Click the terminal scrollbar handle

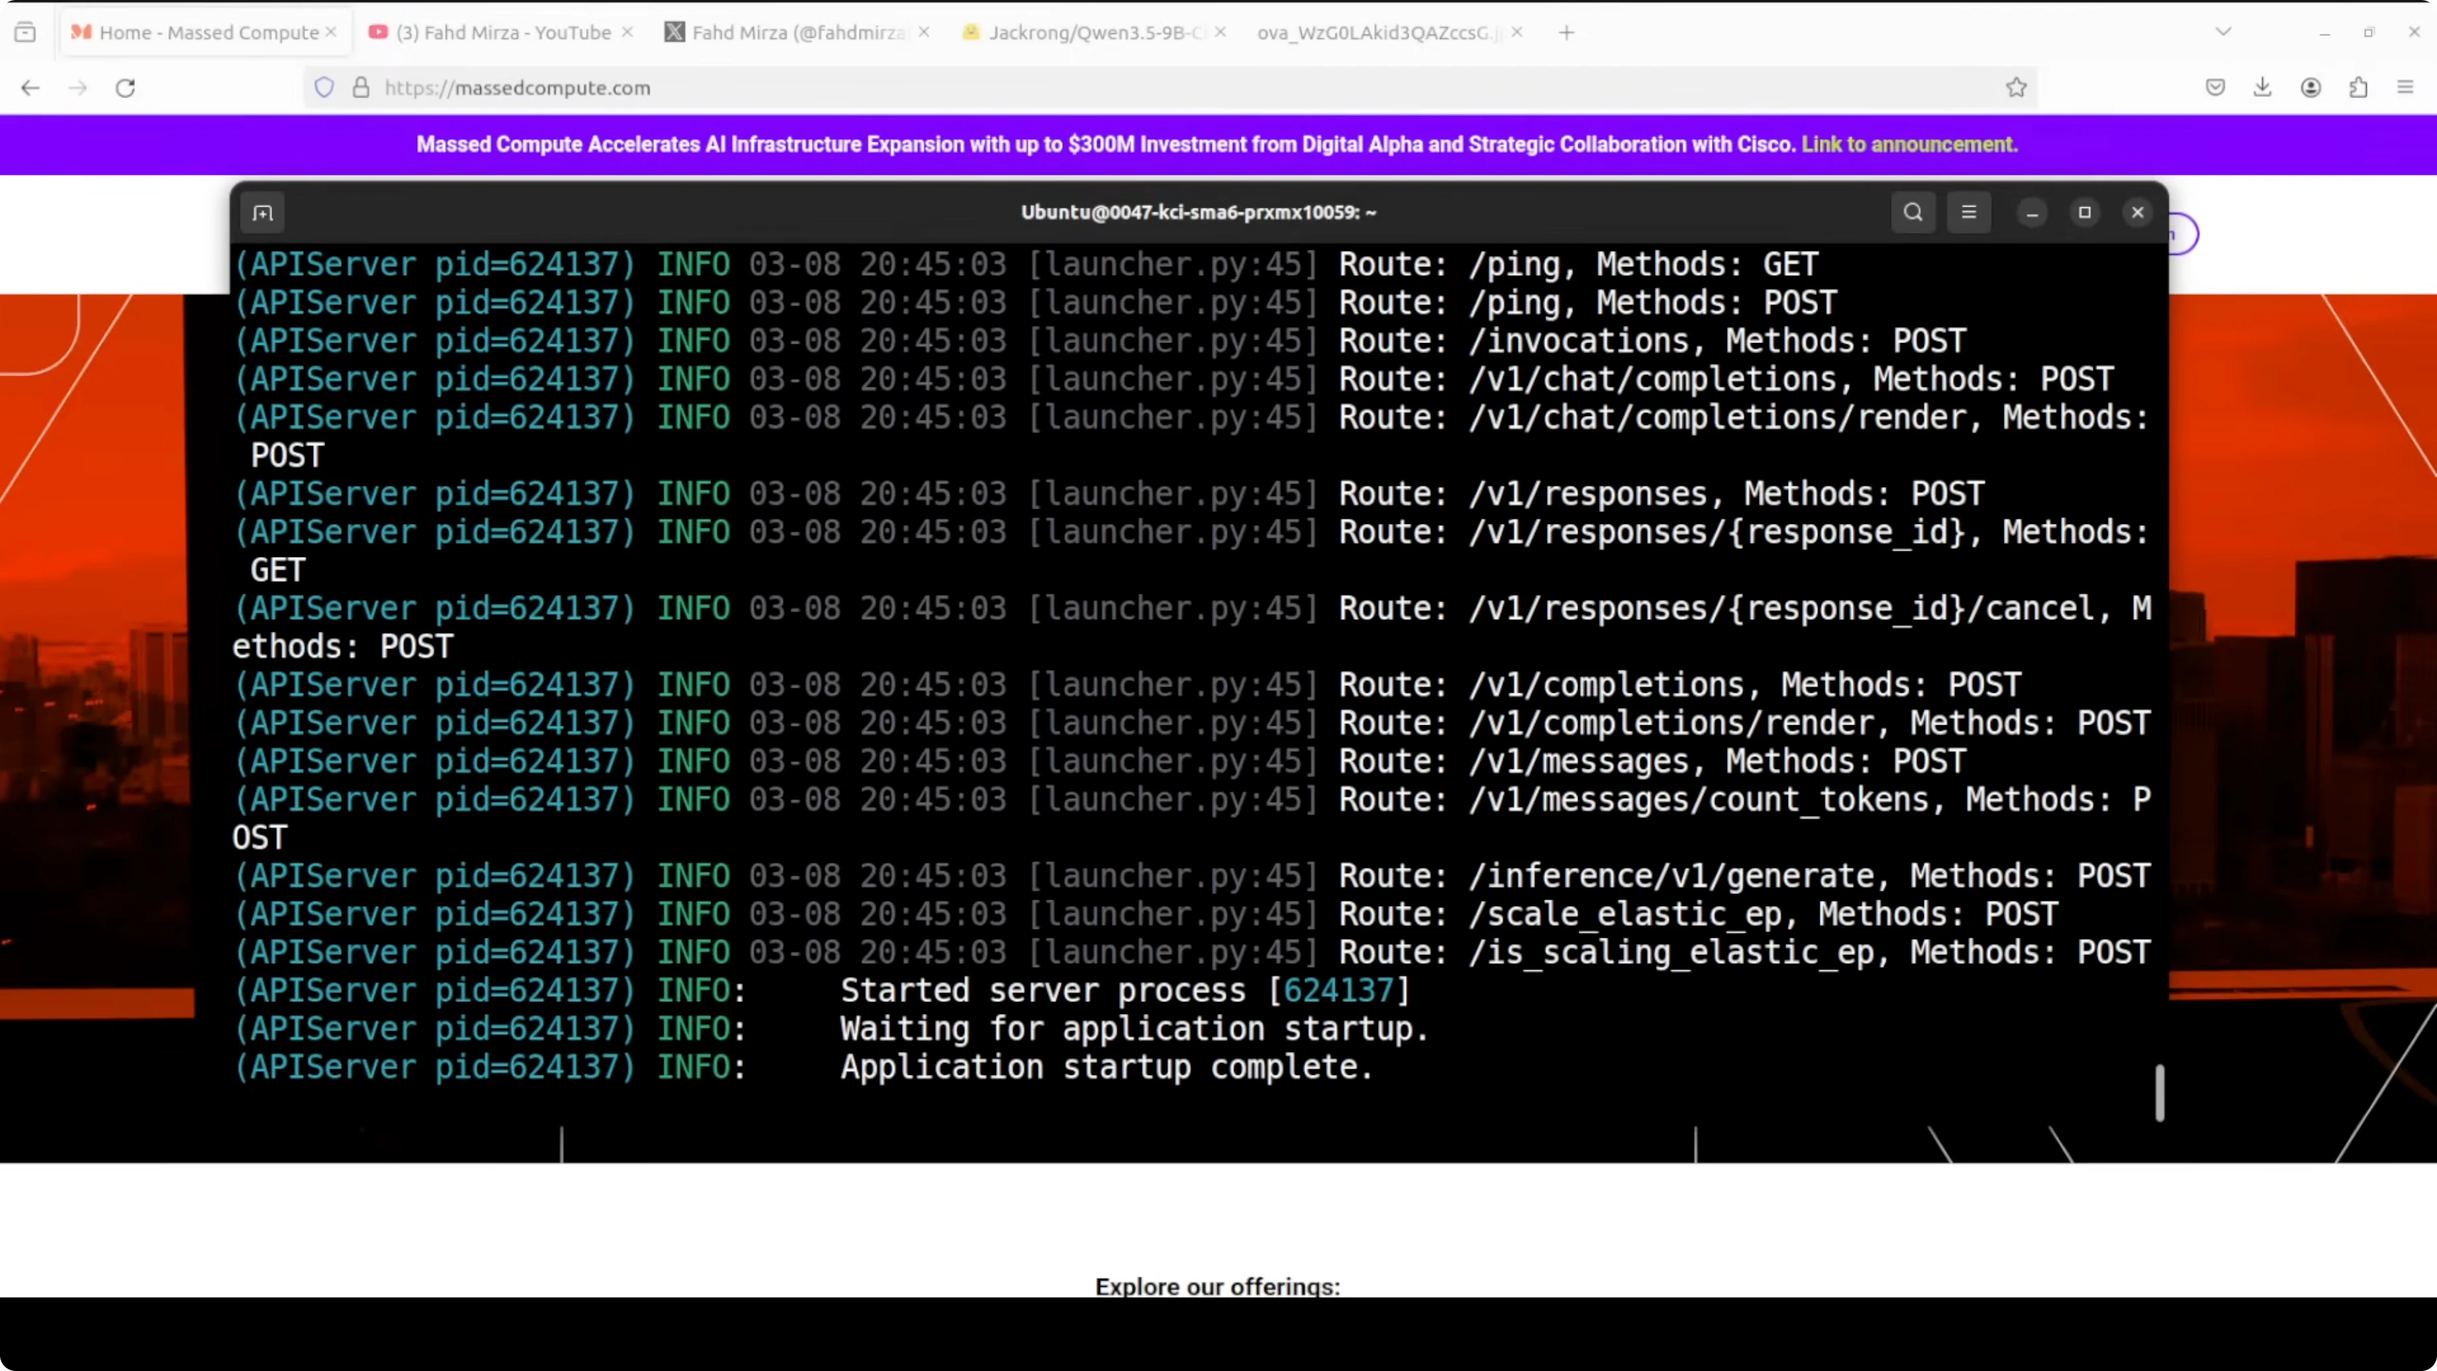[x=2159, y=1093]
